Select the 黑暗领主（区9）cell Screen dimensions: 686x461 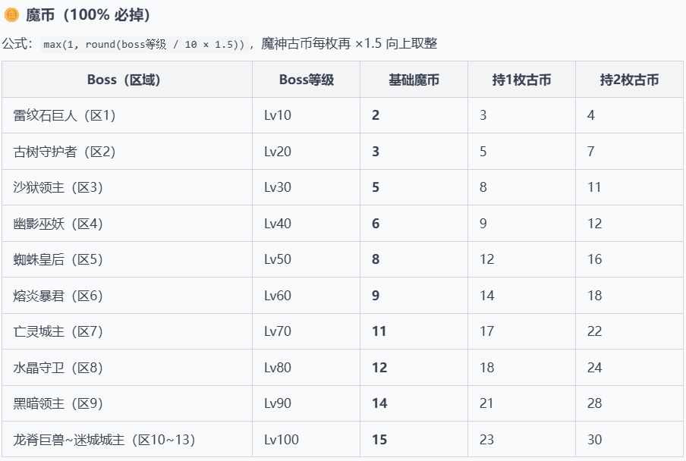pos(58,403)
